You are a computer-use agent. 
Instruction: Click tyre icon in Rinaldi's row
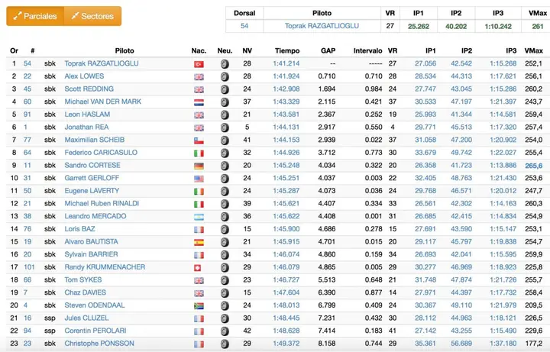click(225, 204)
